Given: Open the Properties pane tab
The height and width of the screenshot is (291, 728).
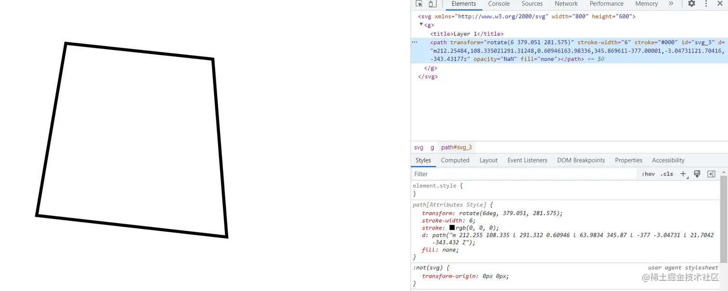Looking at the screenshot, I should (628, 161).
